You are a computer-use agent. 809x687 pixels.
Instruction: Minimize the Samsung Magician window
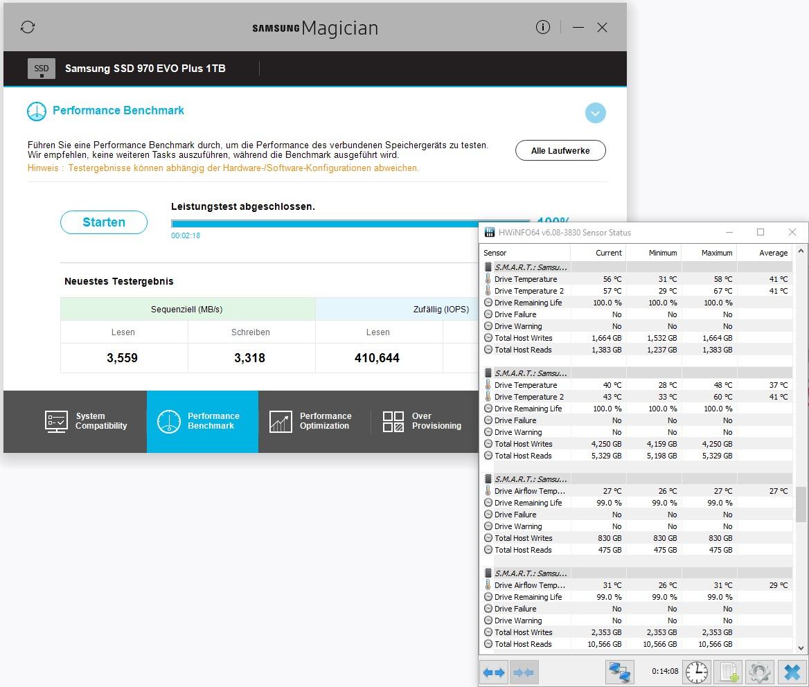click(578, 27)
